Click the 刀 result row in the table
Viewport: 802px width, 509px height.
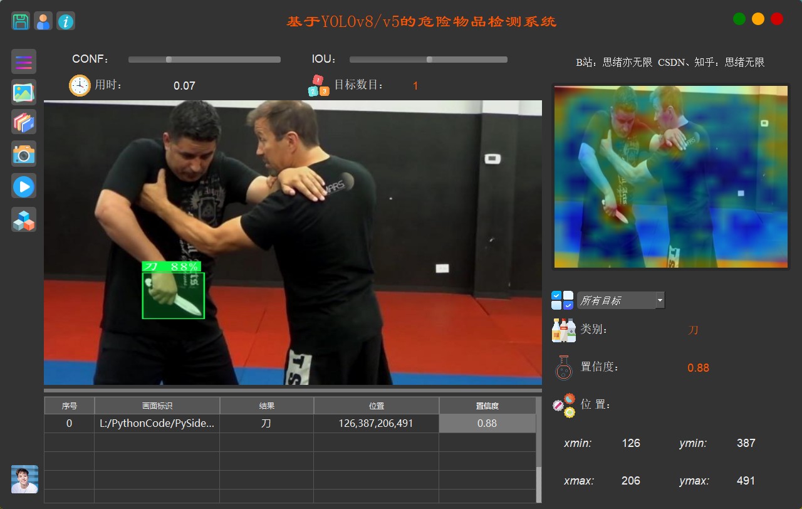(x=266, y=423)
